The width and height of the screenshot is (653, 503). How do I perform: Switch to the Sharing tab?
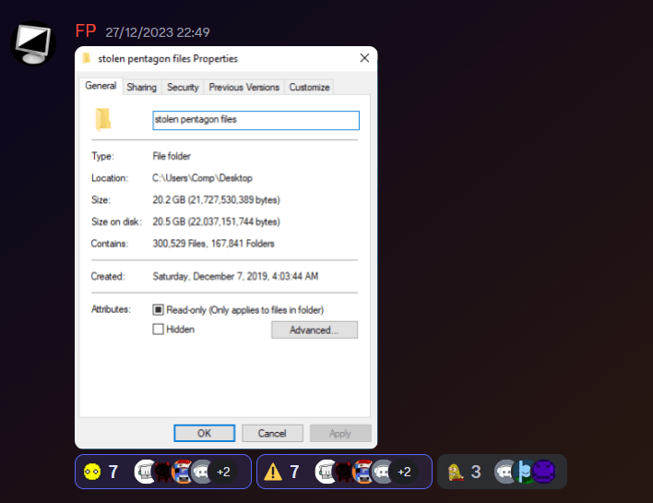click(x=142, y=88)
